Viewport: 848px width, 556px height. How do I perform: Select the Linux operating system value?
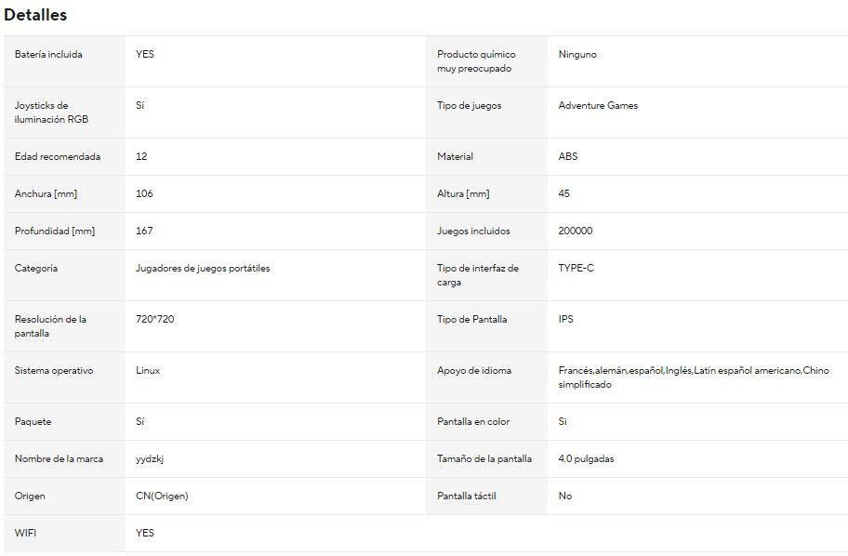coord(148,370)
